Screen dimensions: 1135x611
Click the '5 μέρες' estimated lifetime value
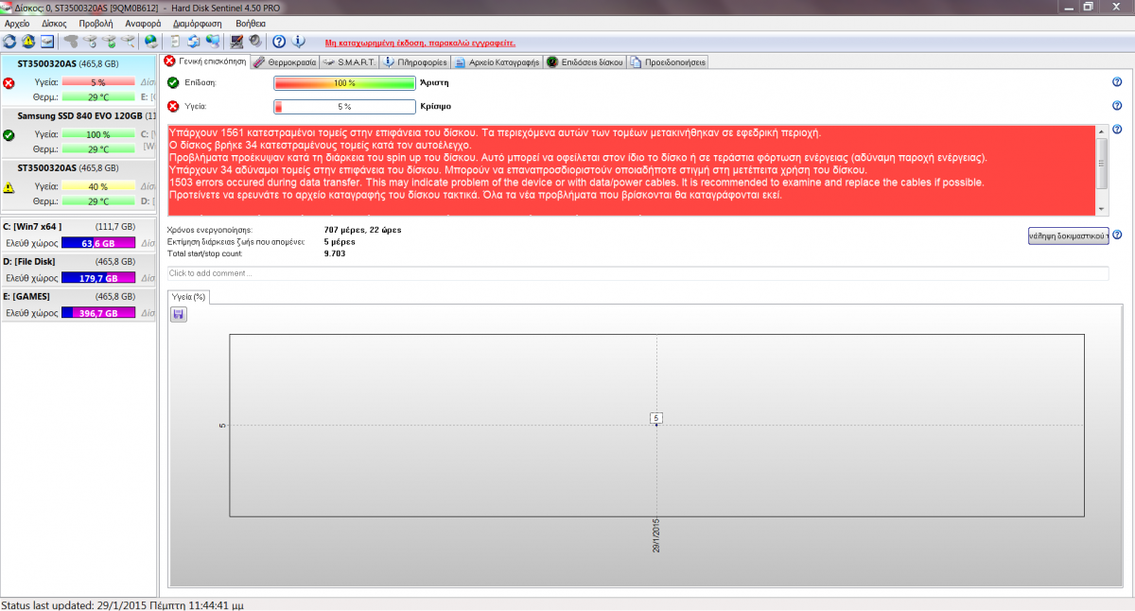[339, 241]
